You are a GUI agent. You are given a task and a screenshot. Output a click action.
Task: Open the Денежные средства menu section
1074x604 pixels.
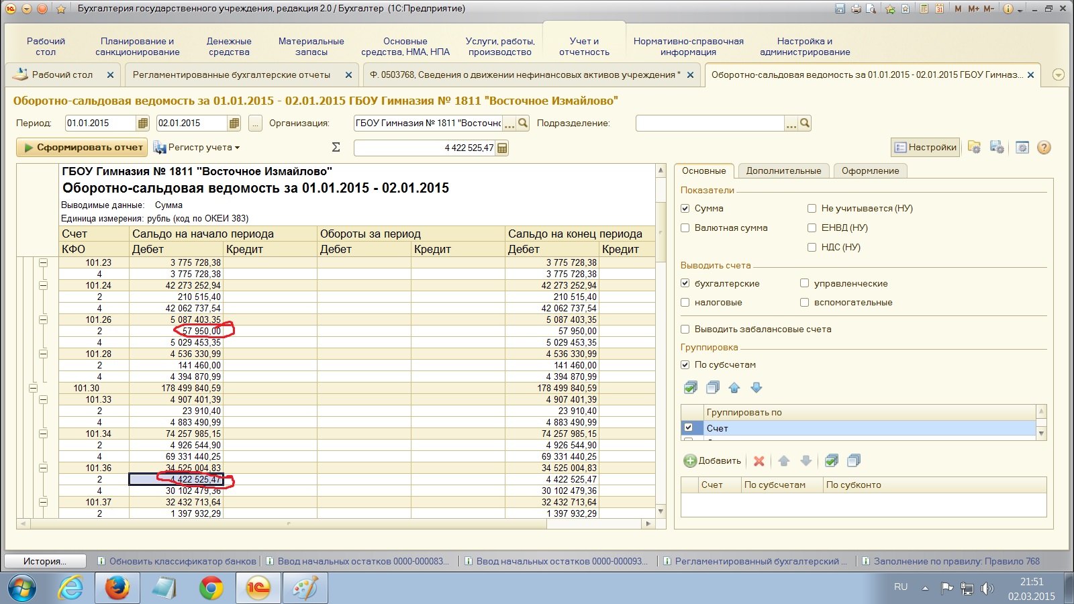tap(229, 46)
